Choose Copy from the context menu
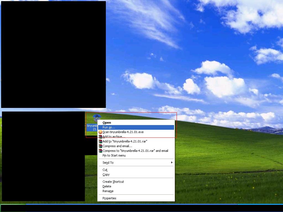Image resolution: width=283 pixels, height=212 pixels. [x=136, y=174]
